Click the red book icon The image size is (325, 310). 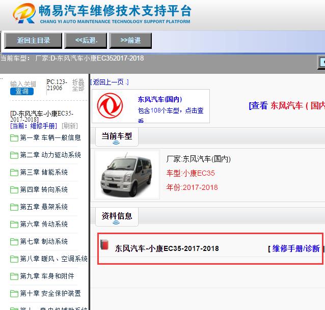click(x=104, y=244)
